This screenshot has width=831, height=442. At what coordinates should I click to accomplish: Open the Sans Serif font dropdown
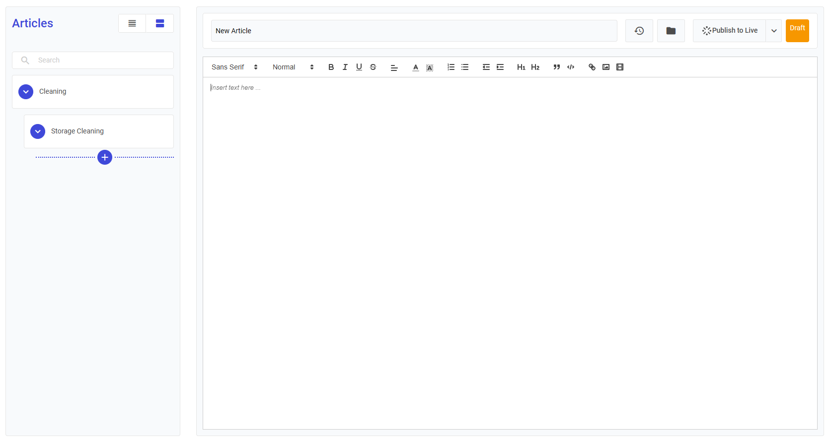pos(234,67)
